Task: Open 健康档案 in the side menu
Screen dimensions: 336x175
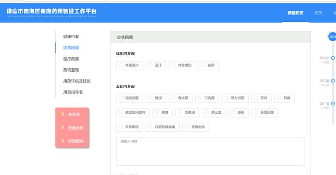Action: pyautogui.click(x=71, y=37)
